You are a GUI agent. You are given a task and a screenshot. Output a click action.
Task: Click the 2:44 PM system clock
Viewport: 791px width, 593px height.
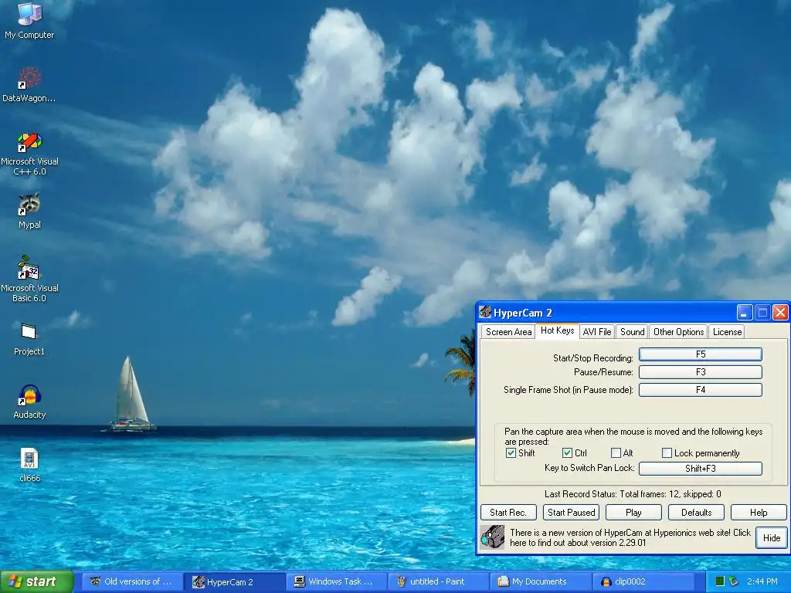[x=762, y=581]
